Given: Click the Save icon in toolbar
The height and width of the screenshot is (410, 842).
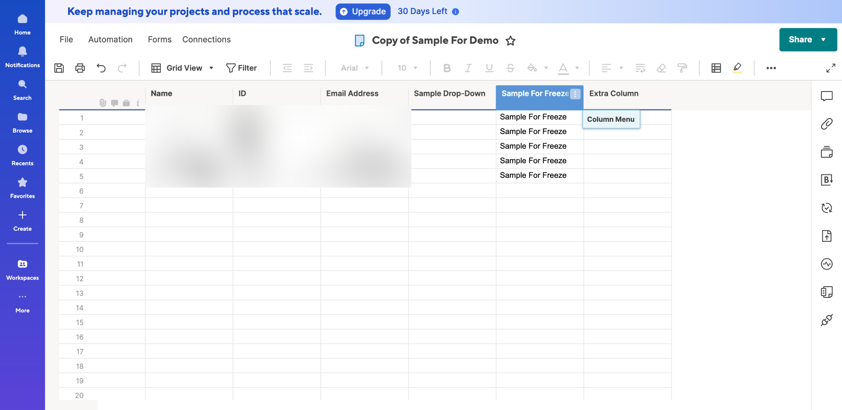Looking at the screenshot, I should [59, 68].
